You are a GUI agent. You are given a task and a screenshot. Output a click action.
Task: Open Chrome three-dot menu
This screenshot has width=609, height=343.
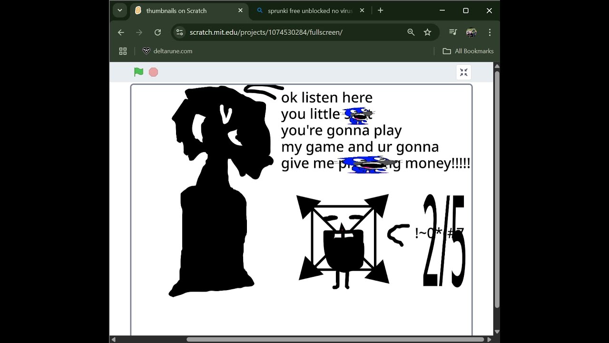(x=490, y=32)
